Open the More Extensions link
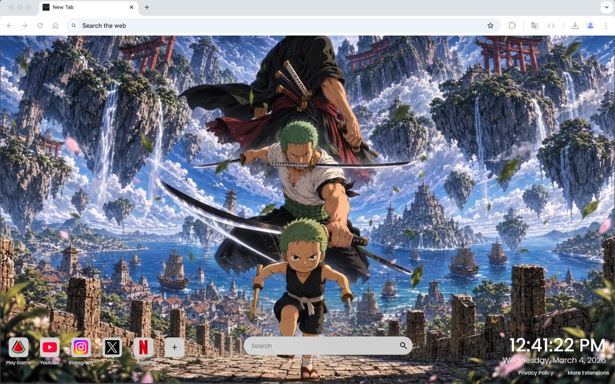615x384 pixels. 588,373
